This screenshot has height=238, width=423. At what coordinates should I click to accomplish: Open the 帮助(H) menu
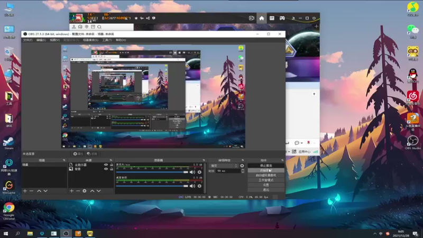click(x=121, y=40)
